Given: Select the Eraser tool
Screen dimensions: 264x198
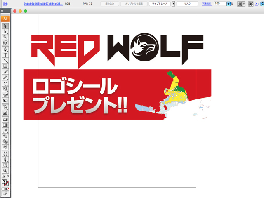Looking at the screenshot, I should tap(5, 159).
